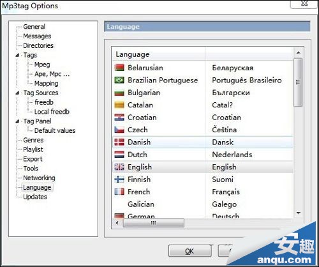Select Belarusian language name
319x267 pixels.
point(145,68)
